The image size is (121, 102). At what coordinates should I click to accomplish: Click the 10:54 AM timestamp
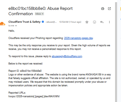pos(70,22)
